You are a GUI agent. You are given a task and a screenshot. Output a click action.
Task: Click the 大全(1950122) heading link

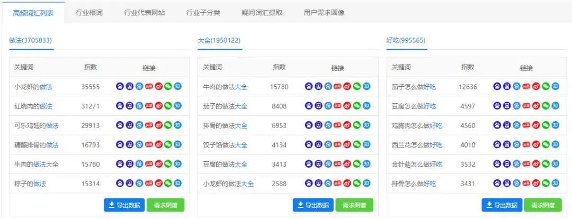(219, 40)
